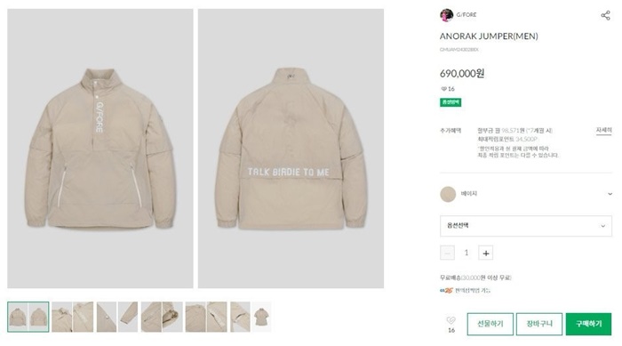Screen dimensions: 622x346
Task: Expand the 베이지 color selector chevron
Action: [610, 194]
